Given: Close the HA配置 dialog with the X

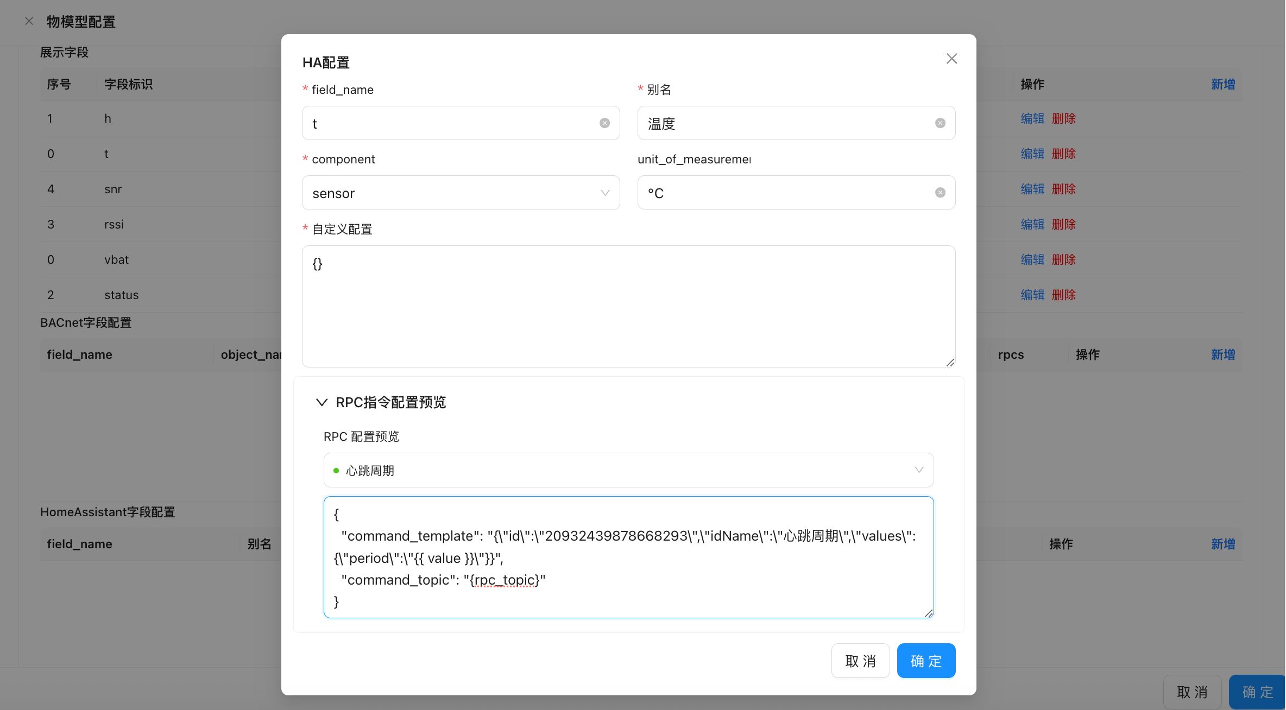Looking at the screenshot, I should click(x=951, y=59).
